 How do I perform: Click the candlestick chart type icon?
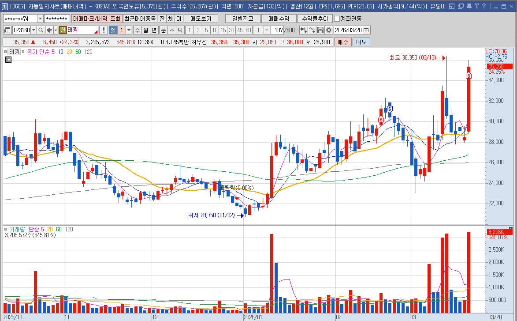pyautogui.click(x=303, y=30)
